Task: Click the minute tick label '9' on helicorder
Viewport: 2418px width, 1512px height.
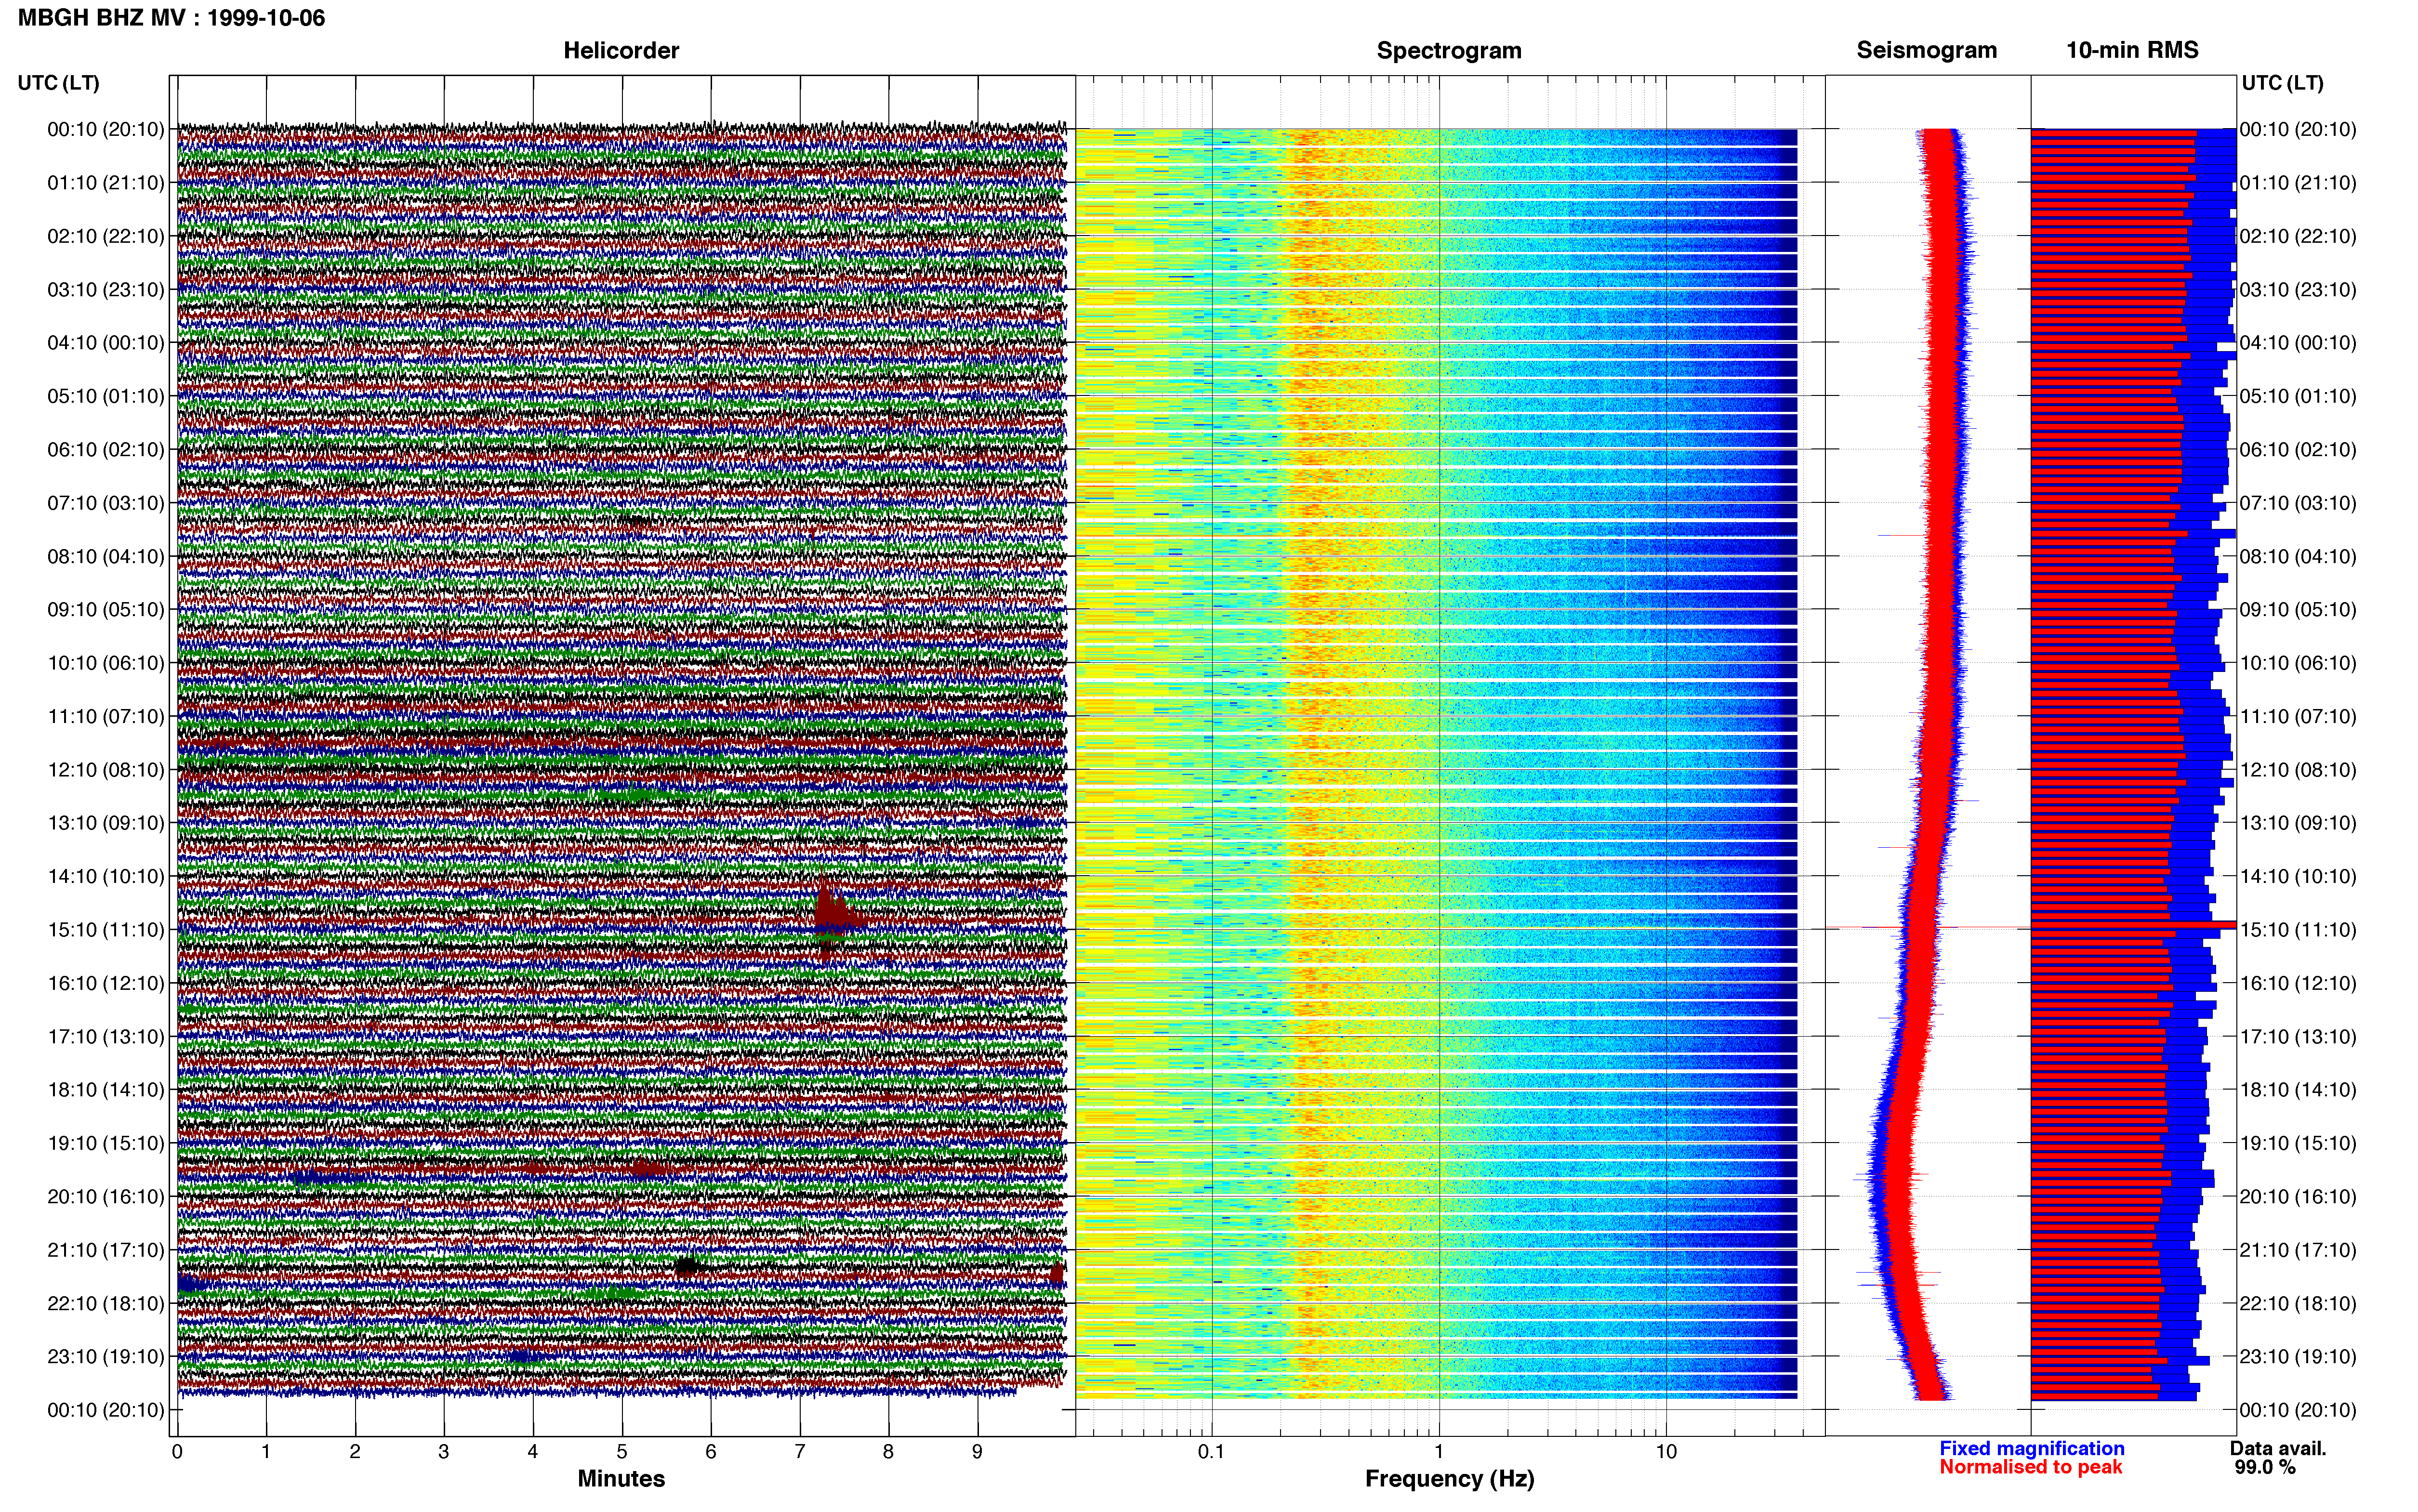Action: pyautogui.click(x=977, y=1451)
